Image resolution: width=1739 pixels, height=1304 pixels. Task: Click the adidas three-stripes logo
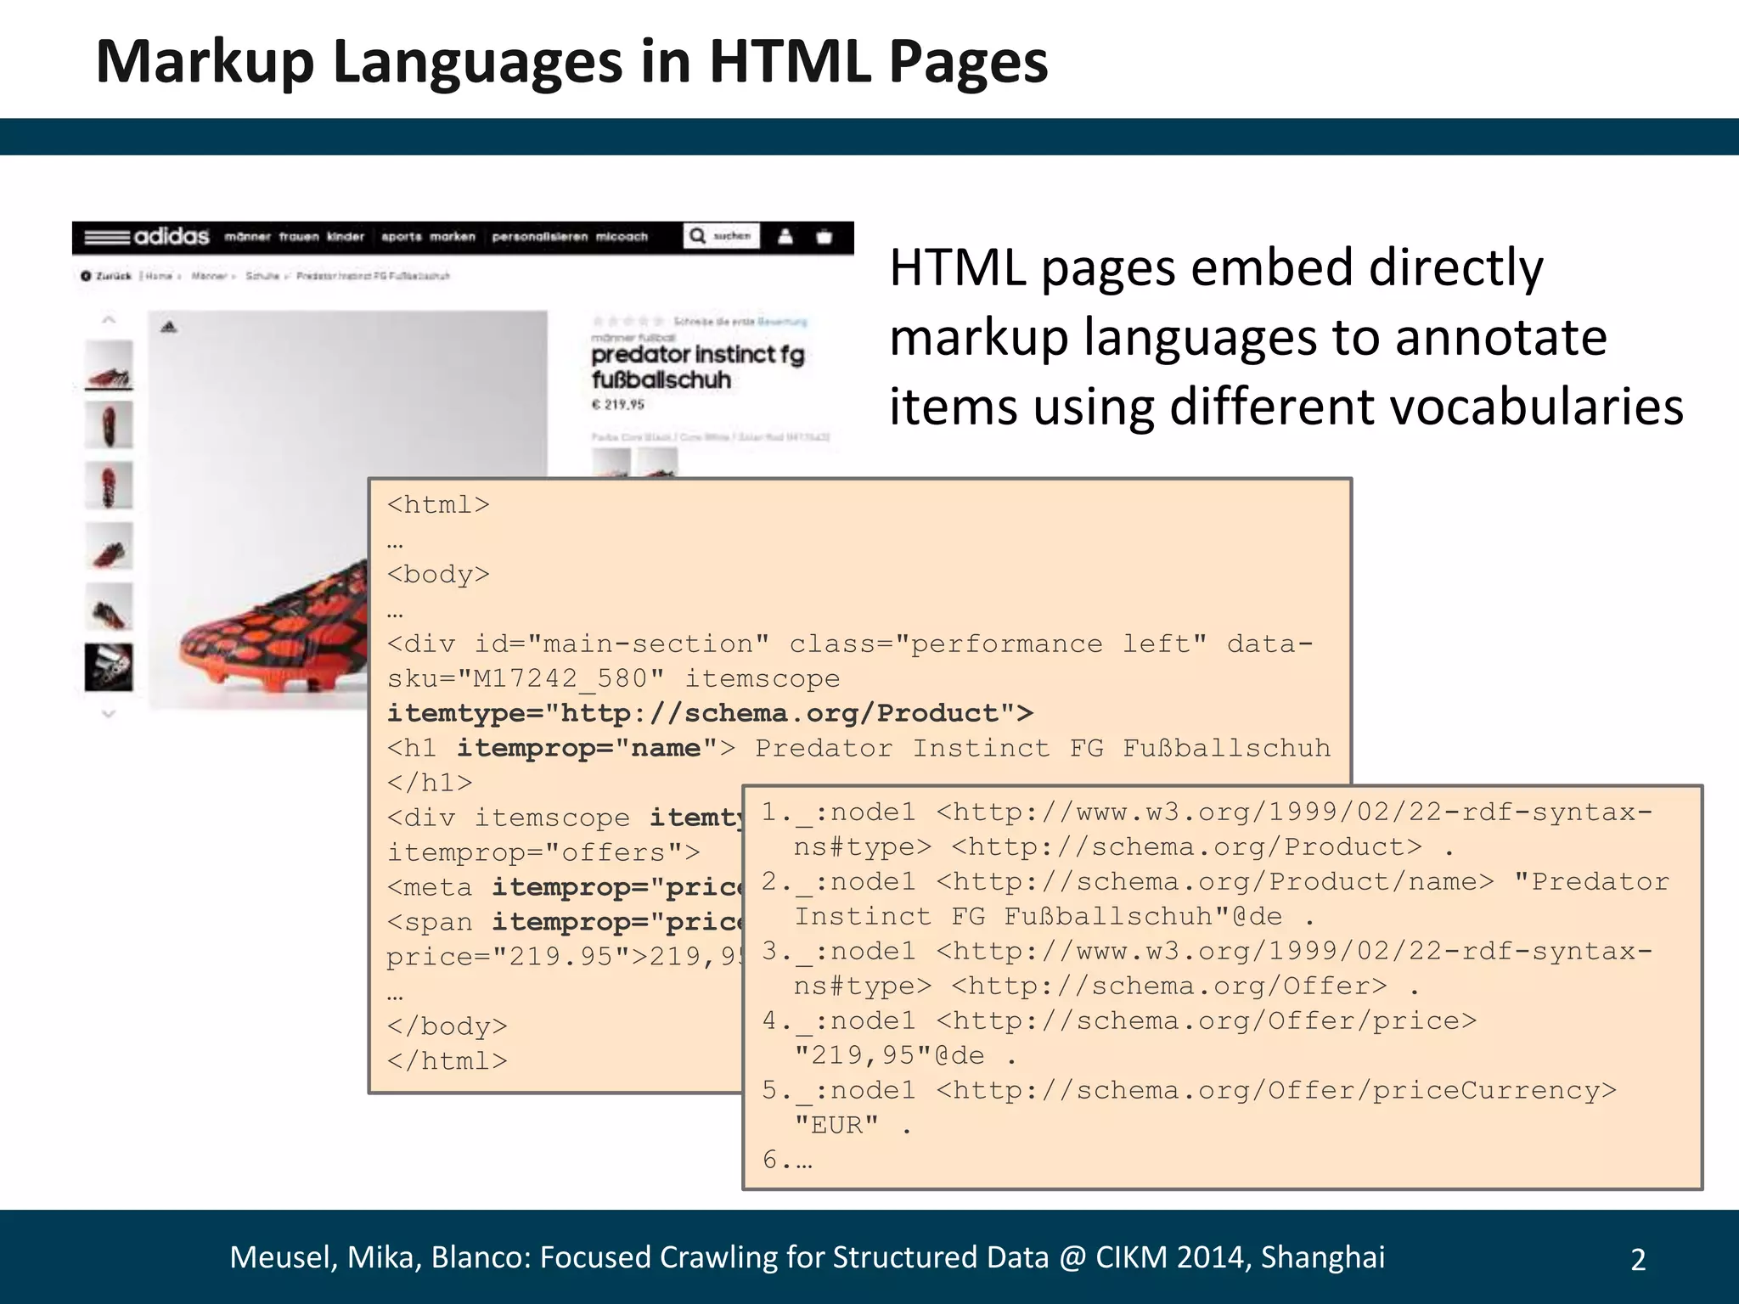coord(107,237)
